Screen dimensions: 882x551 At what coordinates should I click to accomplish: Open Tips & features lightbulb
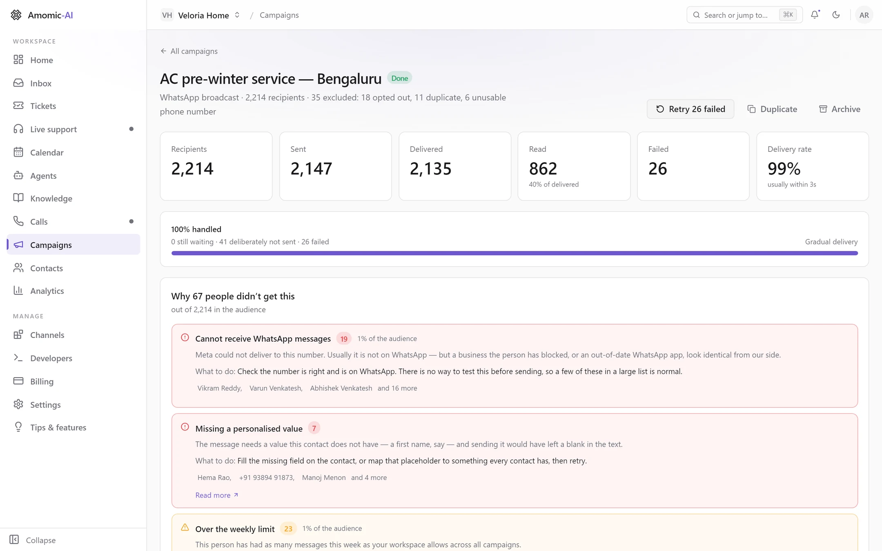[73, 427]
